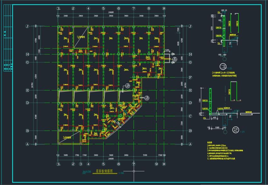Click the detail 2 title circle marker
This screenshot has width=268, height=185.
pos(236,130)
